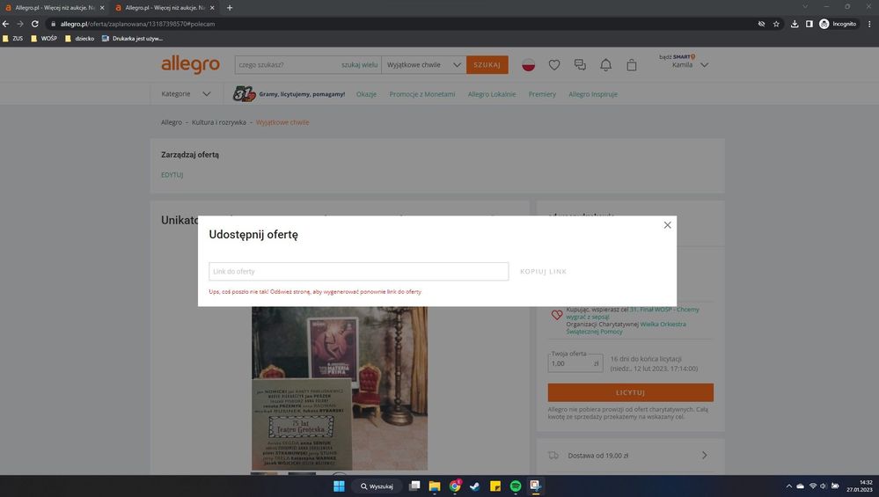Open the WOŚP bookmark folder
879x497 pixels.
(44, 39)
